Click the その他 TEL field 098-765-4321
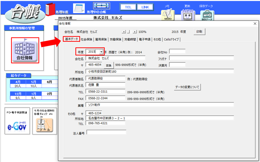This screenshot has height=162, width=260. tap(105, 123)
